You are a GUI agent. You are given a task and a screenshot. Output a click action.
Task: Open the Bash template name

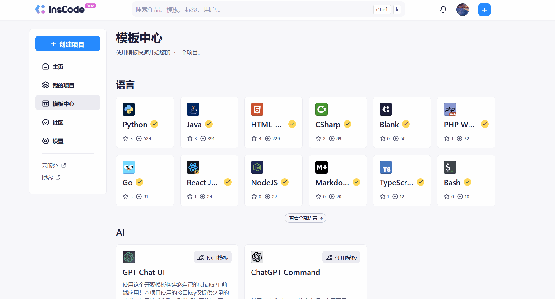(452, 183)
